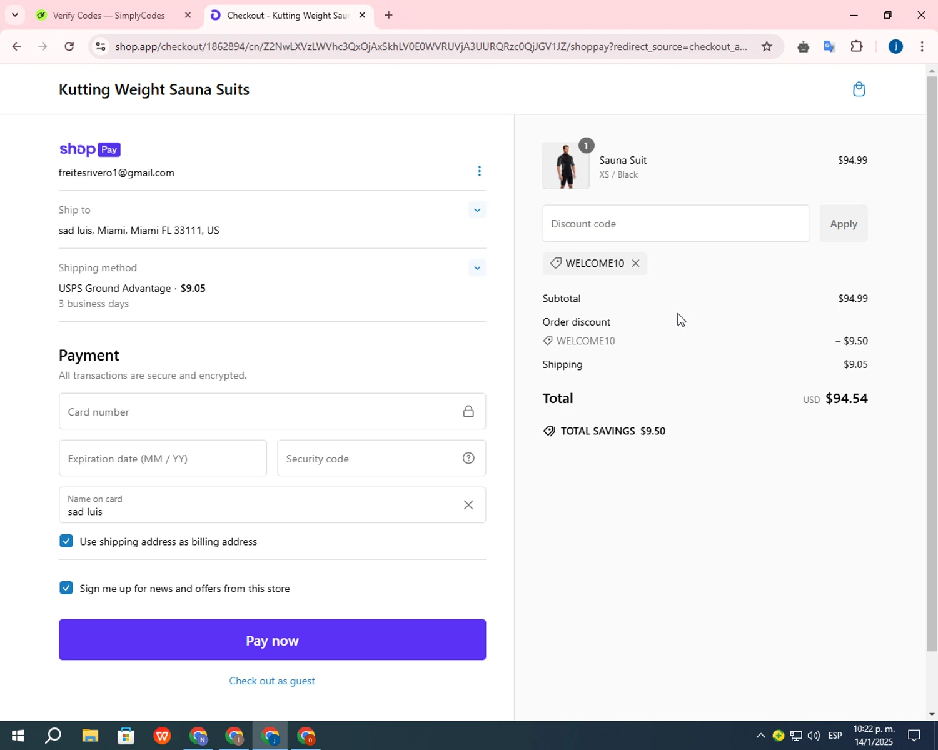Open the notifications action center
Viewport: 938px width, 750px height.
coord(914,736)
